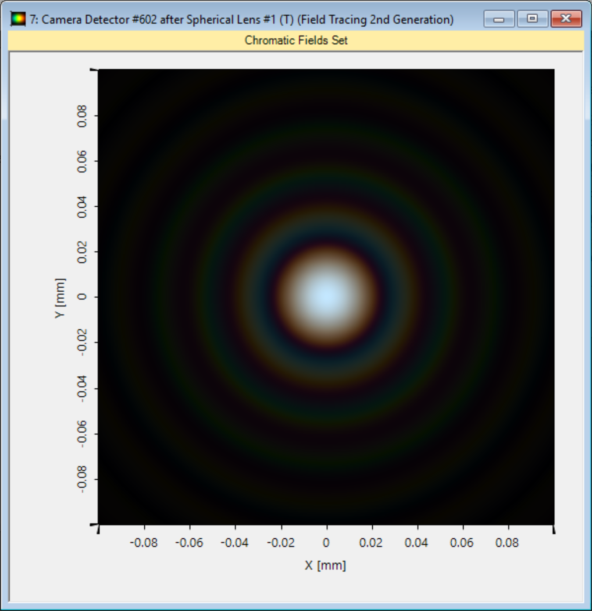
Task: Click the 0.04 tick label on X axis
Action: [416, 543]
